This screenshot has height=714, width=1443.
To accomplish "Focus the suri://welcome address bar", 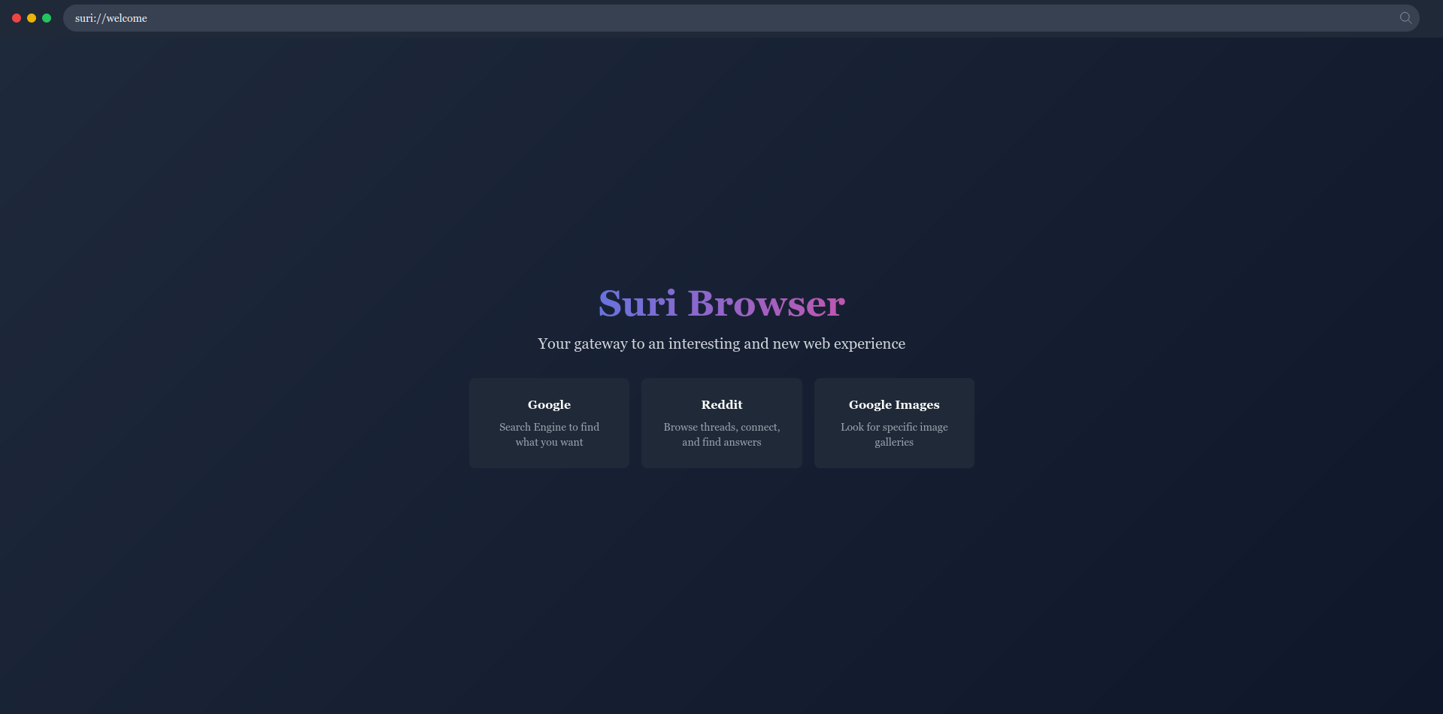I will [x=741, y=18].
